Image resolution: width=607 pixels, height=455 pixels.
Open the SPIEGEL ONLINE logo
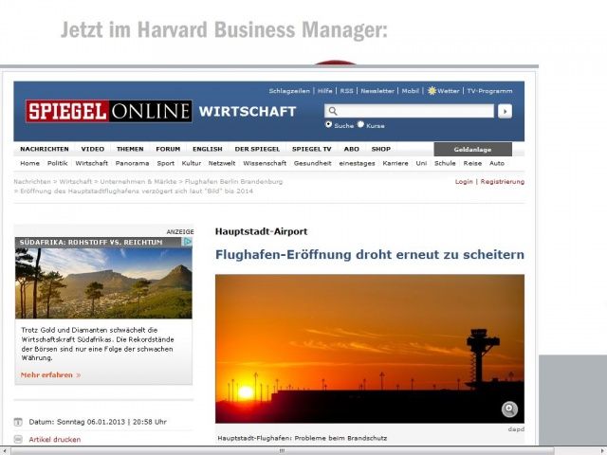[x=109, y=112]
